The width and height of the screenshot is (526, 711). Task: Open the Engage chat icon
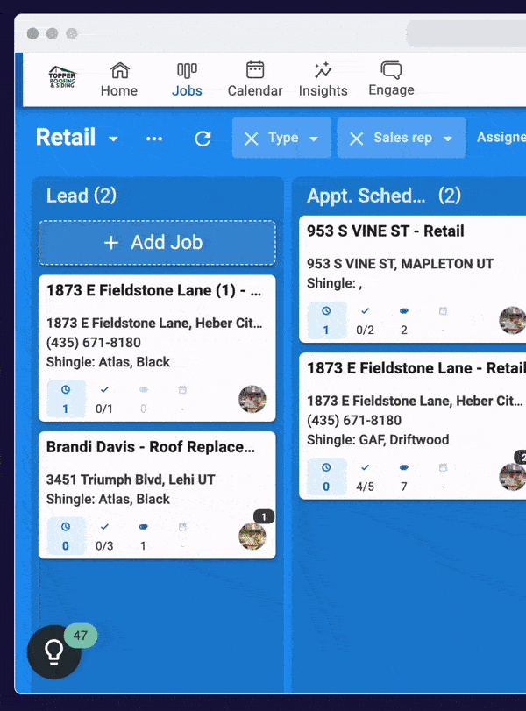[x=391, y=79]
